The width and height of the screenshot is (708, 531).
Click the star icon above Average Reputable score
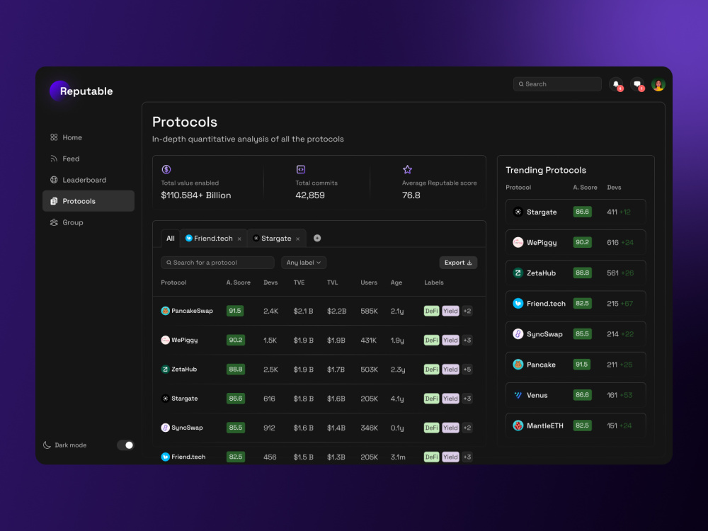pos(407,169)
